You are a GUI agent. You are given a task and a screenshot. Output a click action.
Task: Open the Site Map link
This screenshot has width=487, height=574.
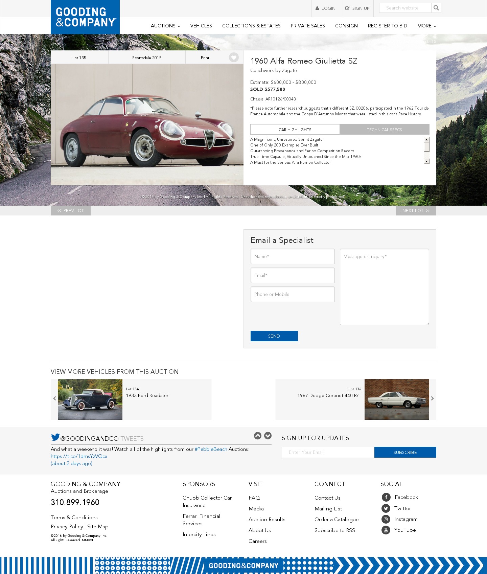98,527
